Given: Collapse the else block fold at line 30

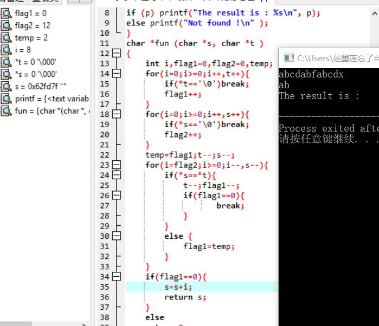Looking at the screenshot, I should point(117,236).
